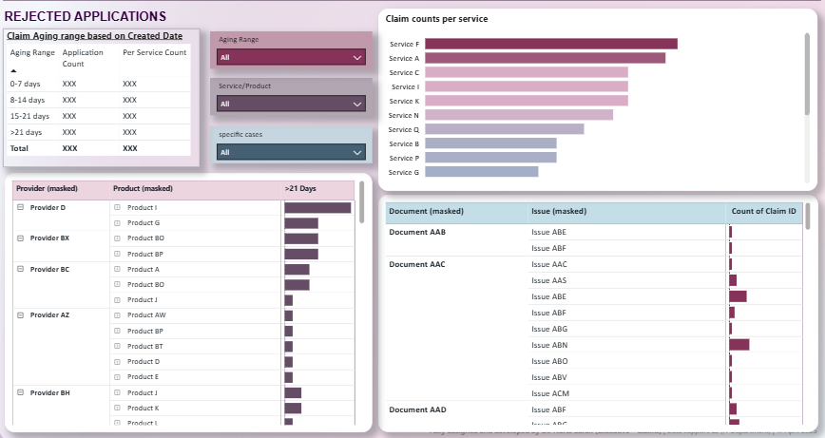This screenshot has width=825, height=438.
Task: Select the Service I bar
Action: click(527, 86)
